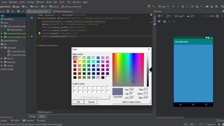This screenshot has height=126, width=224.
Task: Toggle the view options eye icon in Preview
Action: (159, 21)
